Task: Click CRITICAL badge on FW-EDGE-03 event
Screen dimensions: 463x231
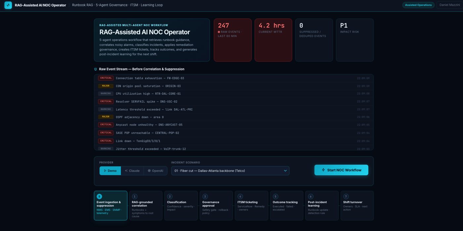Action: [x=106, y=78]
